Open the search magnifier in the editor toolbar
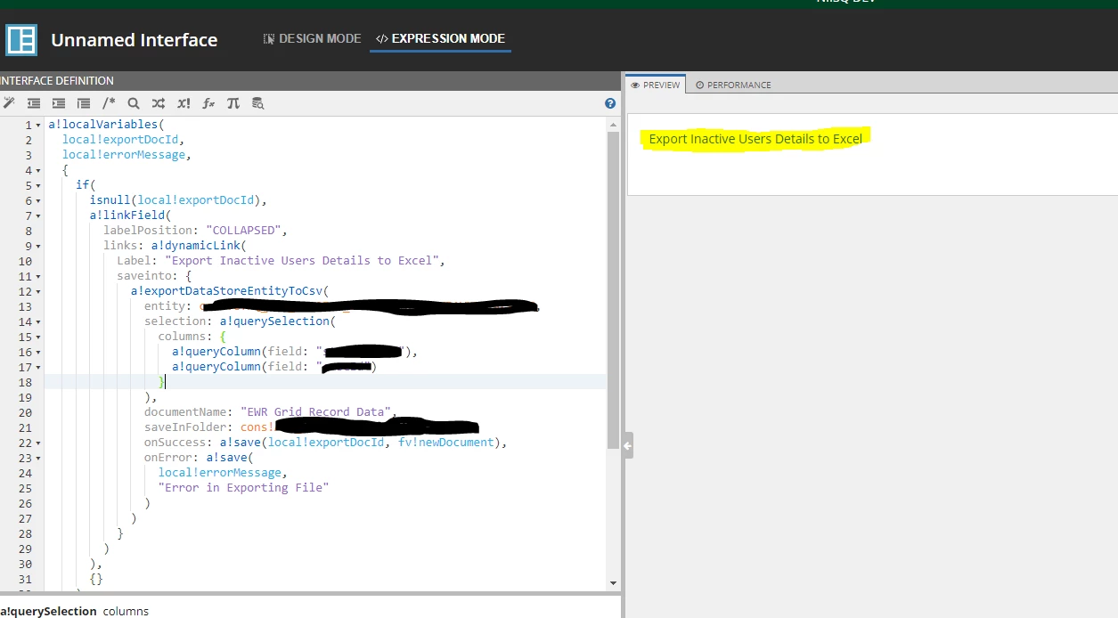The height and width of the screenshot is (618, 1118). (134, 103)
